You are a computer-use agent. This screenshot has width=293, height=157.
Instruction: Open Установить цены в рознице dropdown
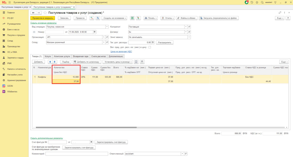pyautogui.click(x=118, y=62)
